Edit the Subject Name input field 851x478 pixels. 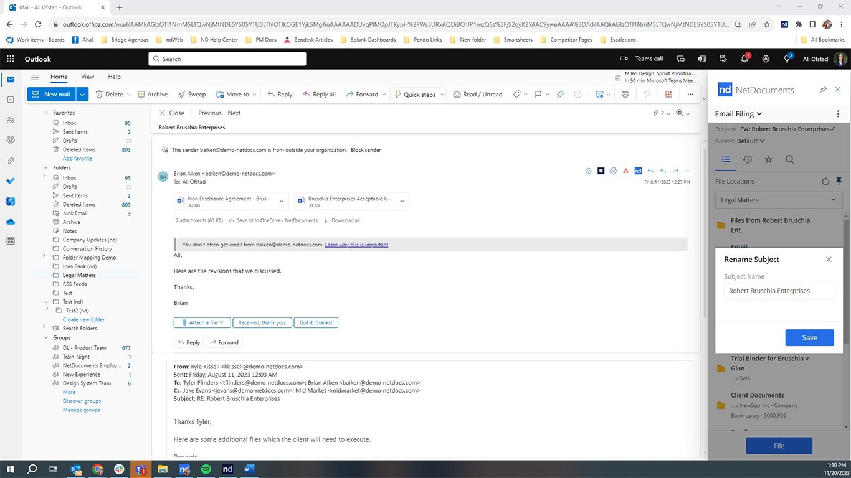pos(779,291)
